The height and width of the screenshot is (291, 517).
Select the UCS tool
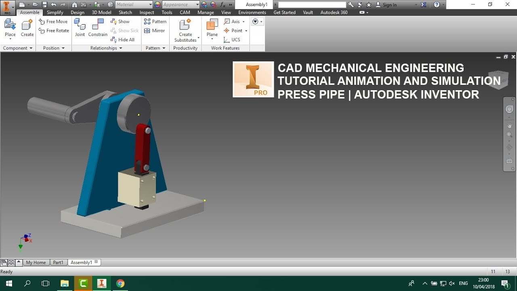pos(232,40)
